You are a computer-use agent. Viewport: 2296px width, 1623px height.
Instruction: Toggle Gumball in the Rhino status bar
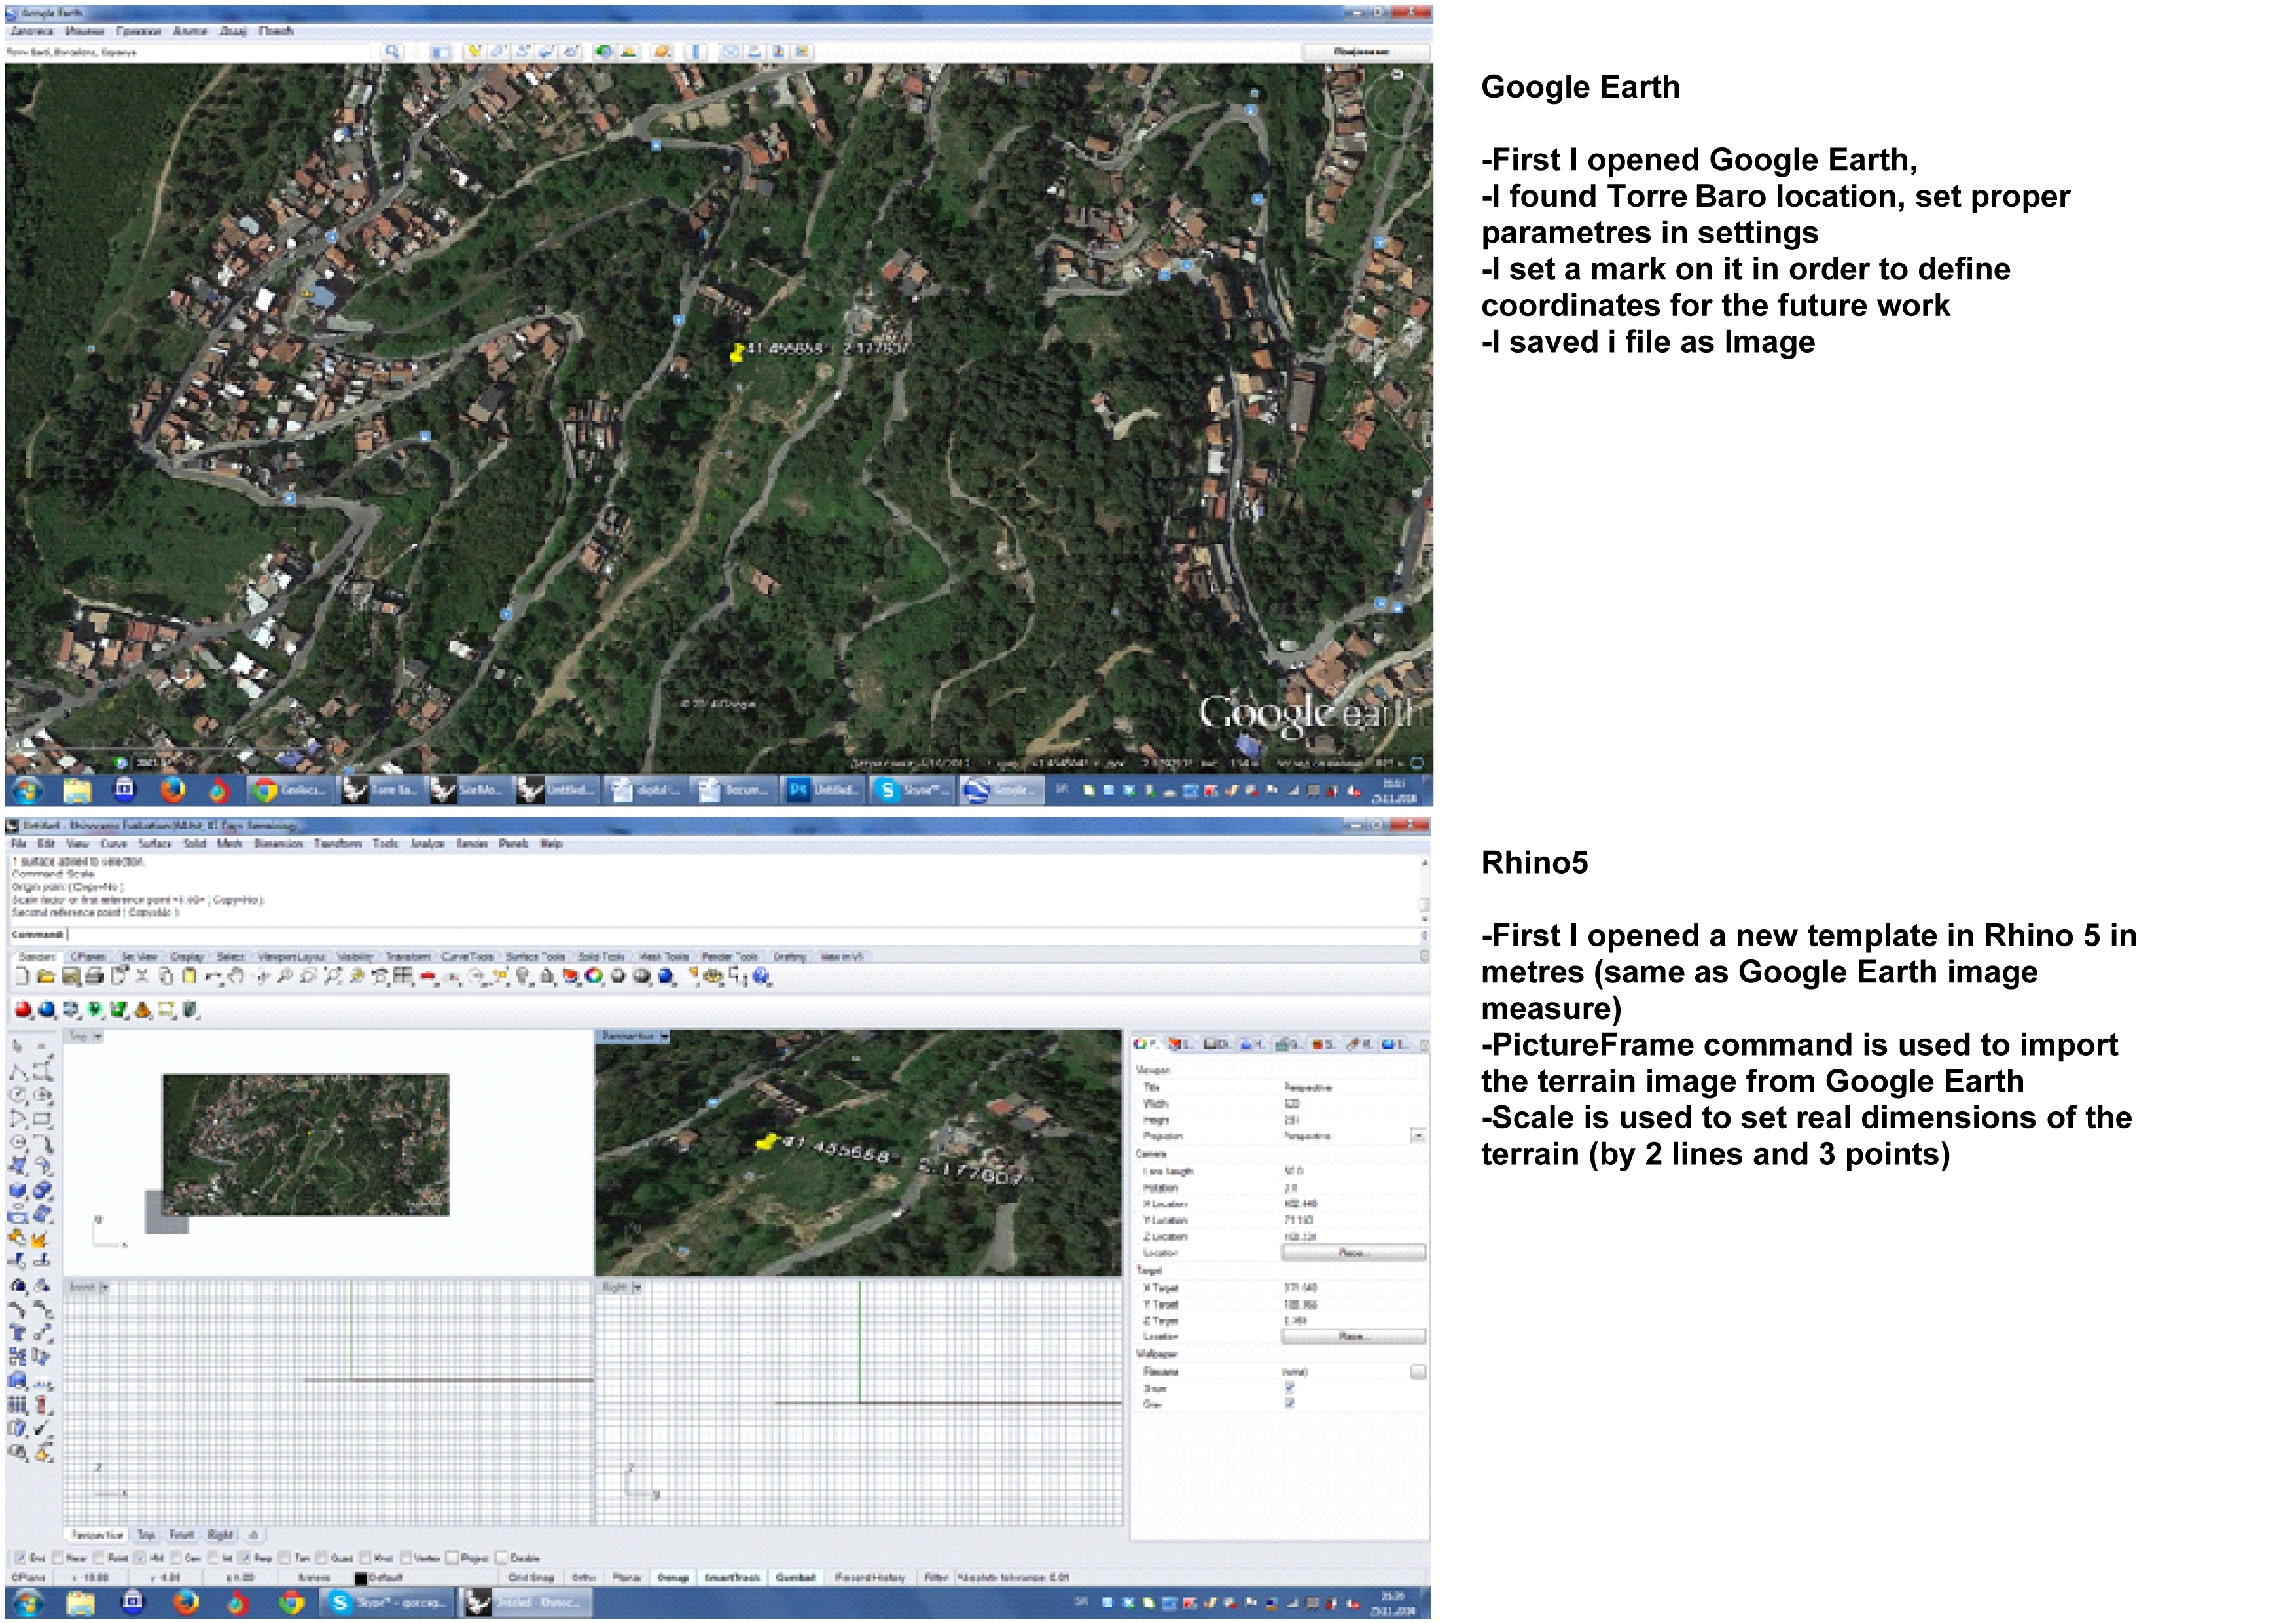[795, 1577]
